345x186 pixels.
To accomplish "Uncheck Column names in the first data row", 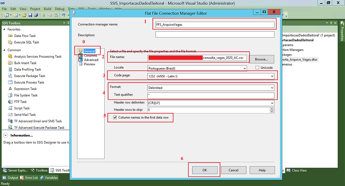I will 115,117.
